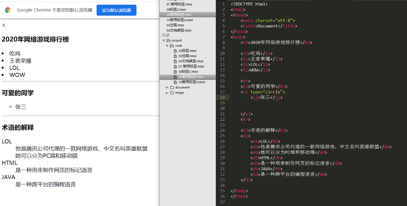
Task: Click list item WOW in browser page
Action: click(17, 75)
